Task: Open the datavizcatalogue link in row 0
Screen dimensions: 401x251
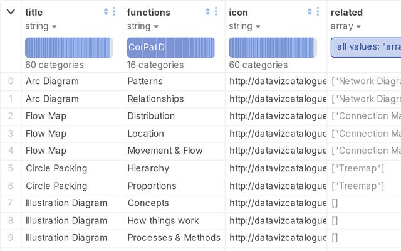Action: pos(278,81)
